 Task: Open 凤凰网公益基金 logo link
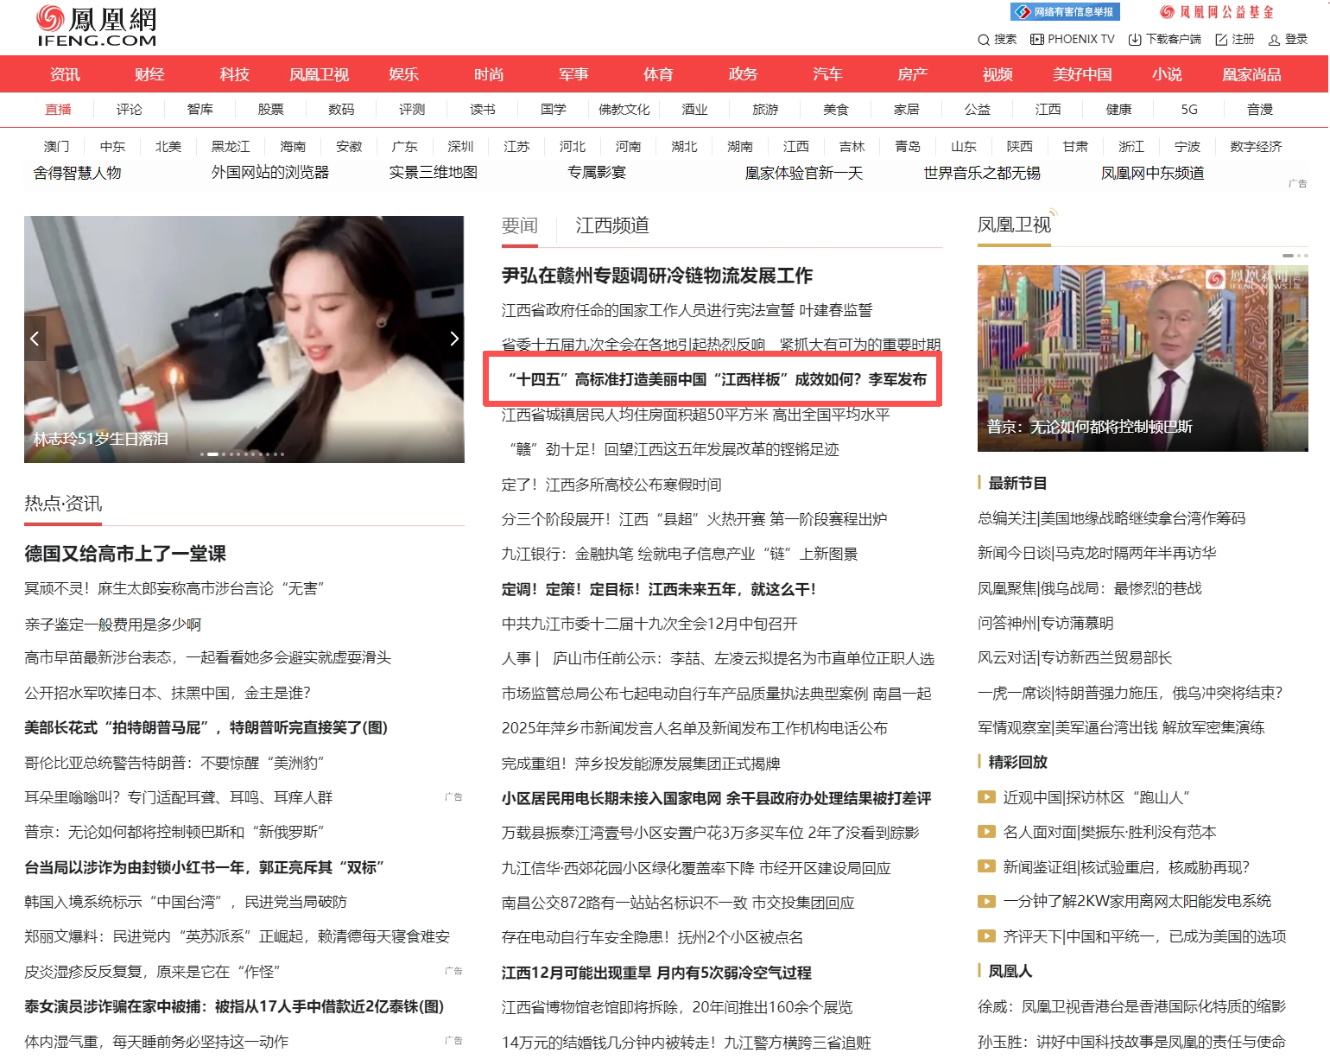(1217, 12)
